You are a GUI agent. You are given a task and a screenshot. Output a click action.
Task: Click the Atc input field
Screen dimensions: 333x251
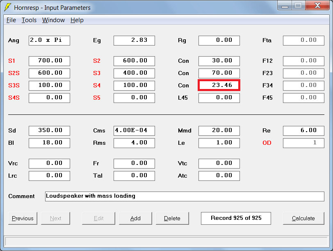click(x=219, y=176)
